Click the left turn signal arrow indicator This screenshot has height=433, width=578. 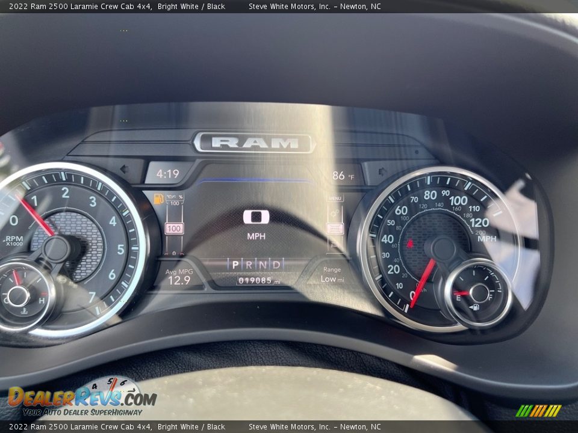124,170
